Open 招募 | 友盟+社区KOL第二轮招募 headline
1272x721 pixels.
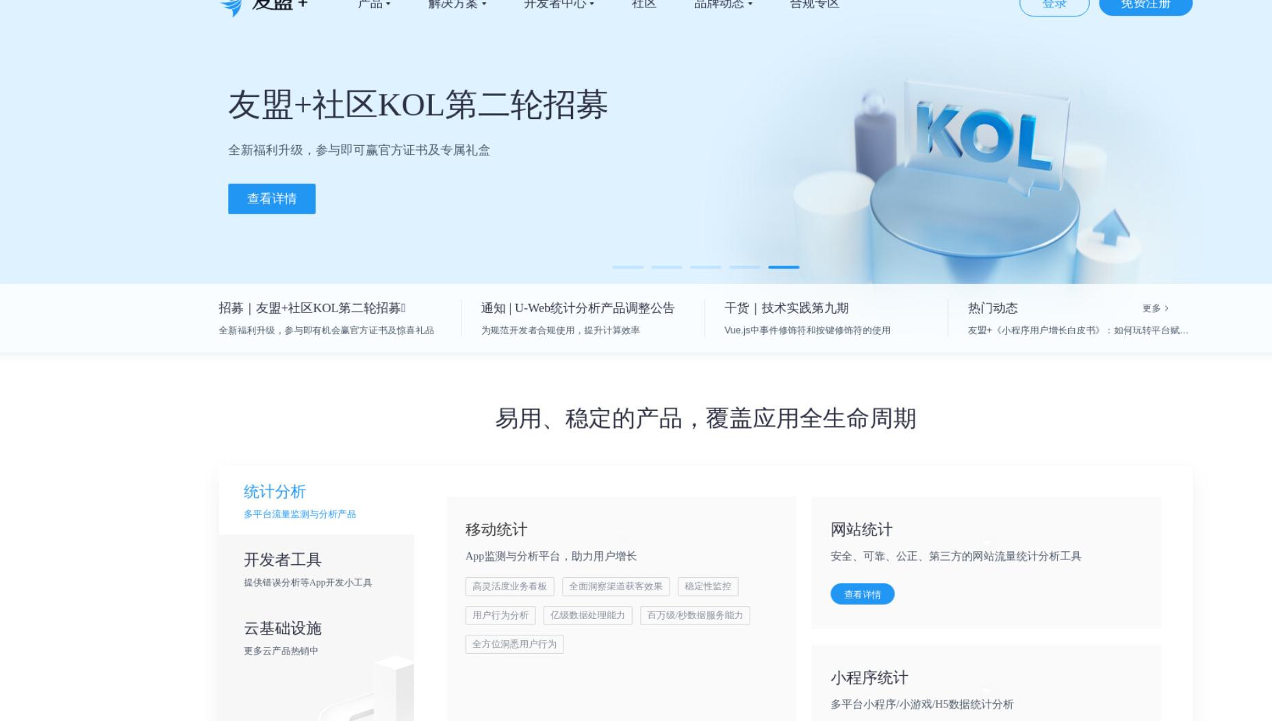pyautogui.click(x=312, y=308)
